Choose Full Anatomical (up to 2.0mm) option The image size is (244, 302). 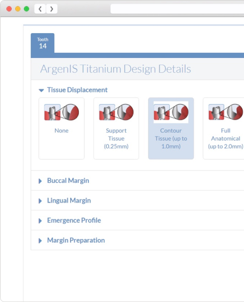click(x=224, y=128)
